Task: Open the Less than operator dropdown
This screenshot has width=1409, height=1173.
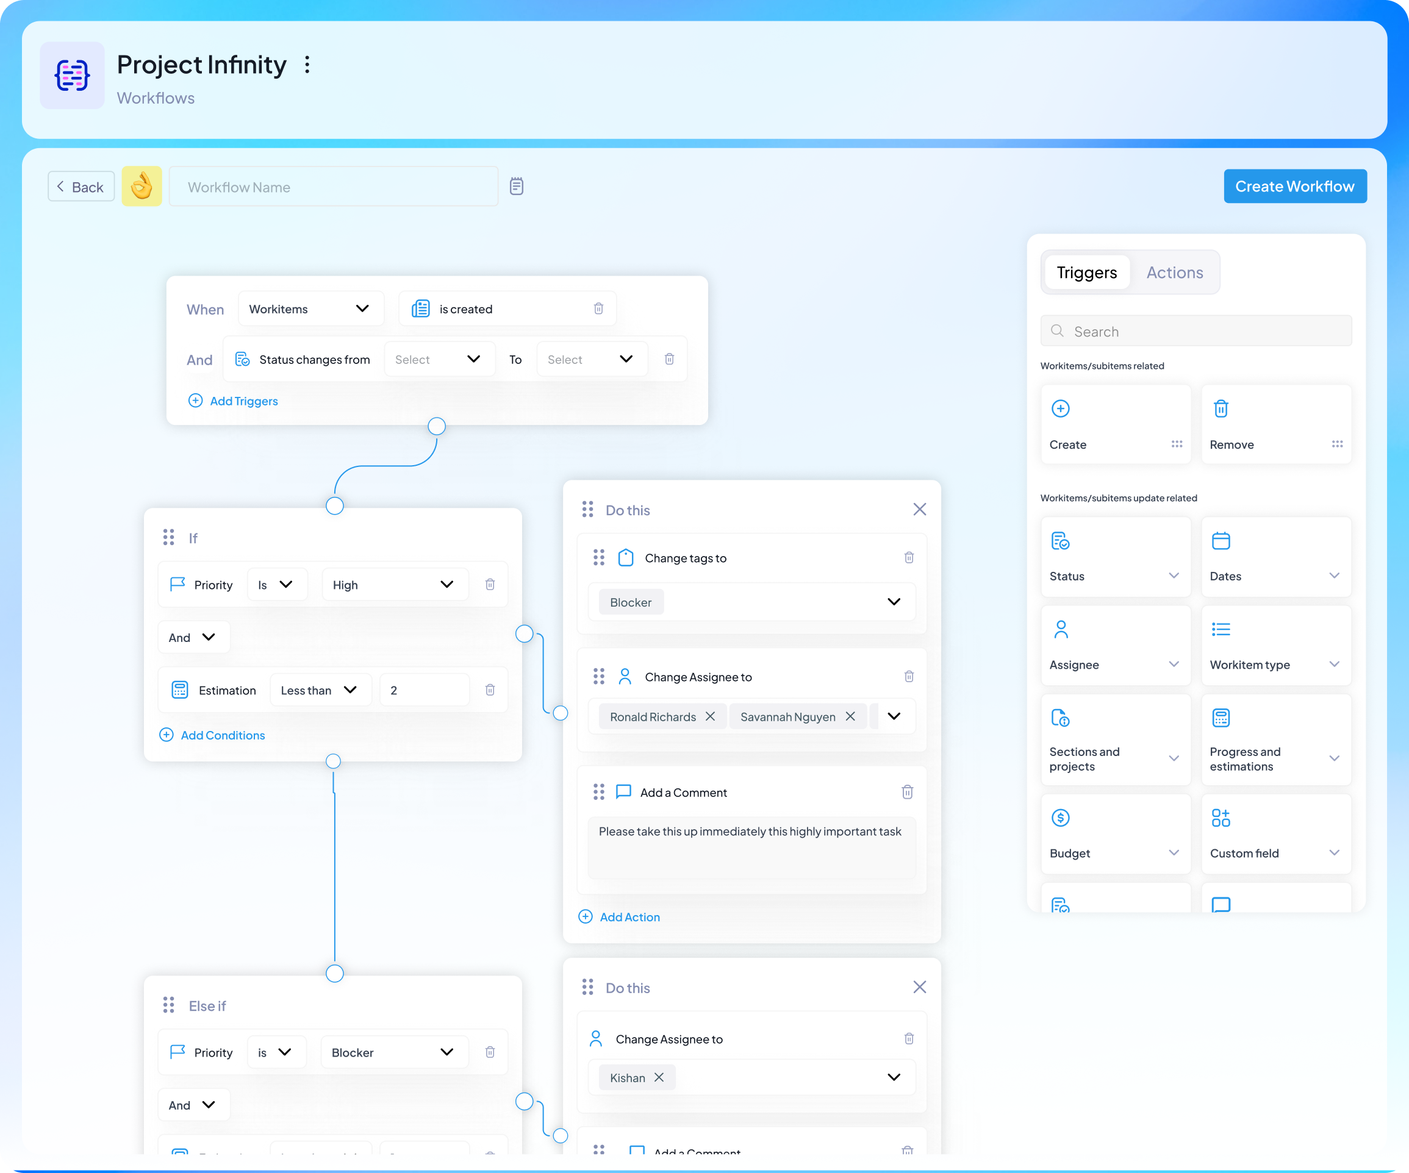Action: 321,690
